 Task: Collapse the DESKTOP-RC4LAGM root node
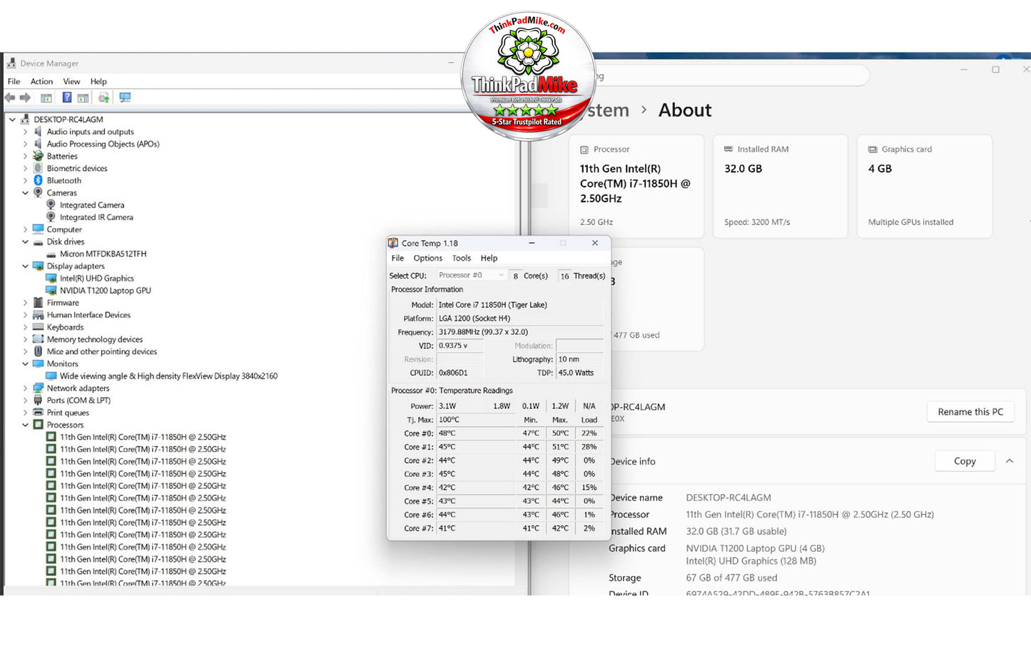(x=12, y=120)
